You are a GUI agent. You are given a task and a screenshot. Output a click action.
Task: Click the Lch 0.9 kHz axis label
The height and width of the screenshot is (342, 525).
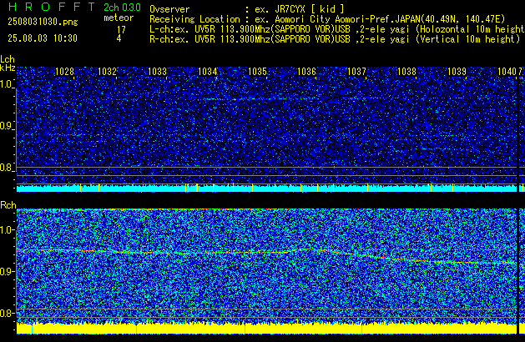(7, 126)
